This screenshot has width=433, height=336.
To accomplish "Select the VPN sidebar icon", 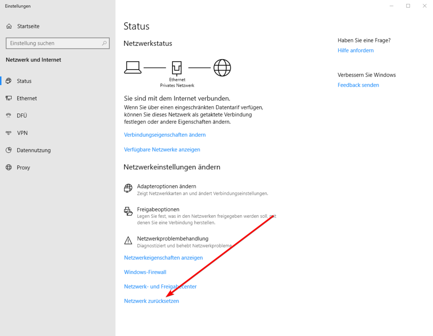I will click(x=9, y=133).
